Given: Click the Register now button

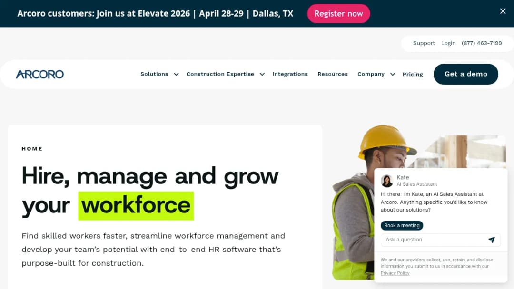Looking at the screenshot, I should click(x=339, y=14).
